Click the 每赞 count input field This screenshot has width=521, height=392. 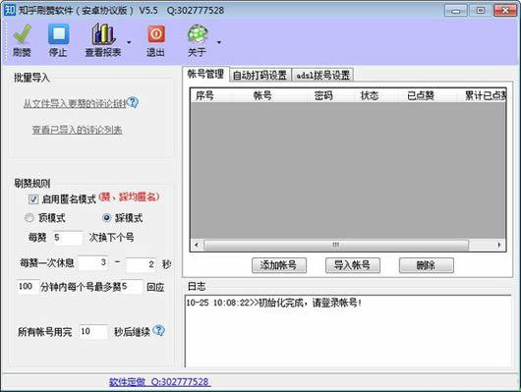coord(68,238)
